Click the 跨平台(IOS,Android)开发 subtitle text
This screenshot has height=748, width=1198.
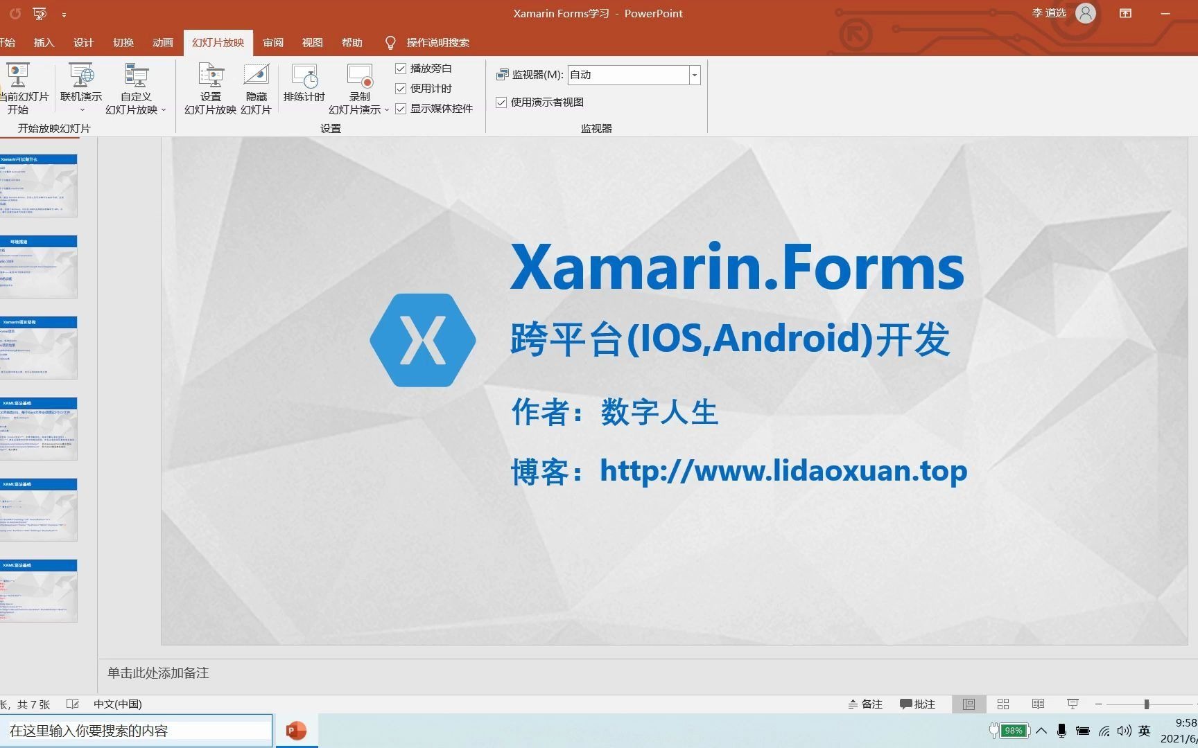(x=730, y=339)
